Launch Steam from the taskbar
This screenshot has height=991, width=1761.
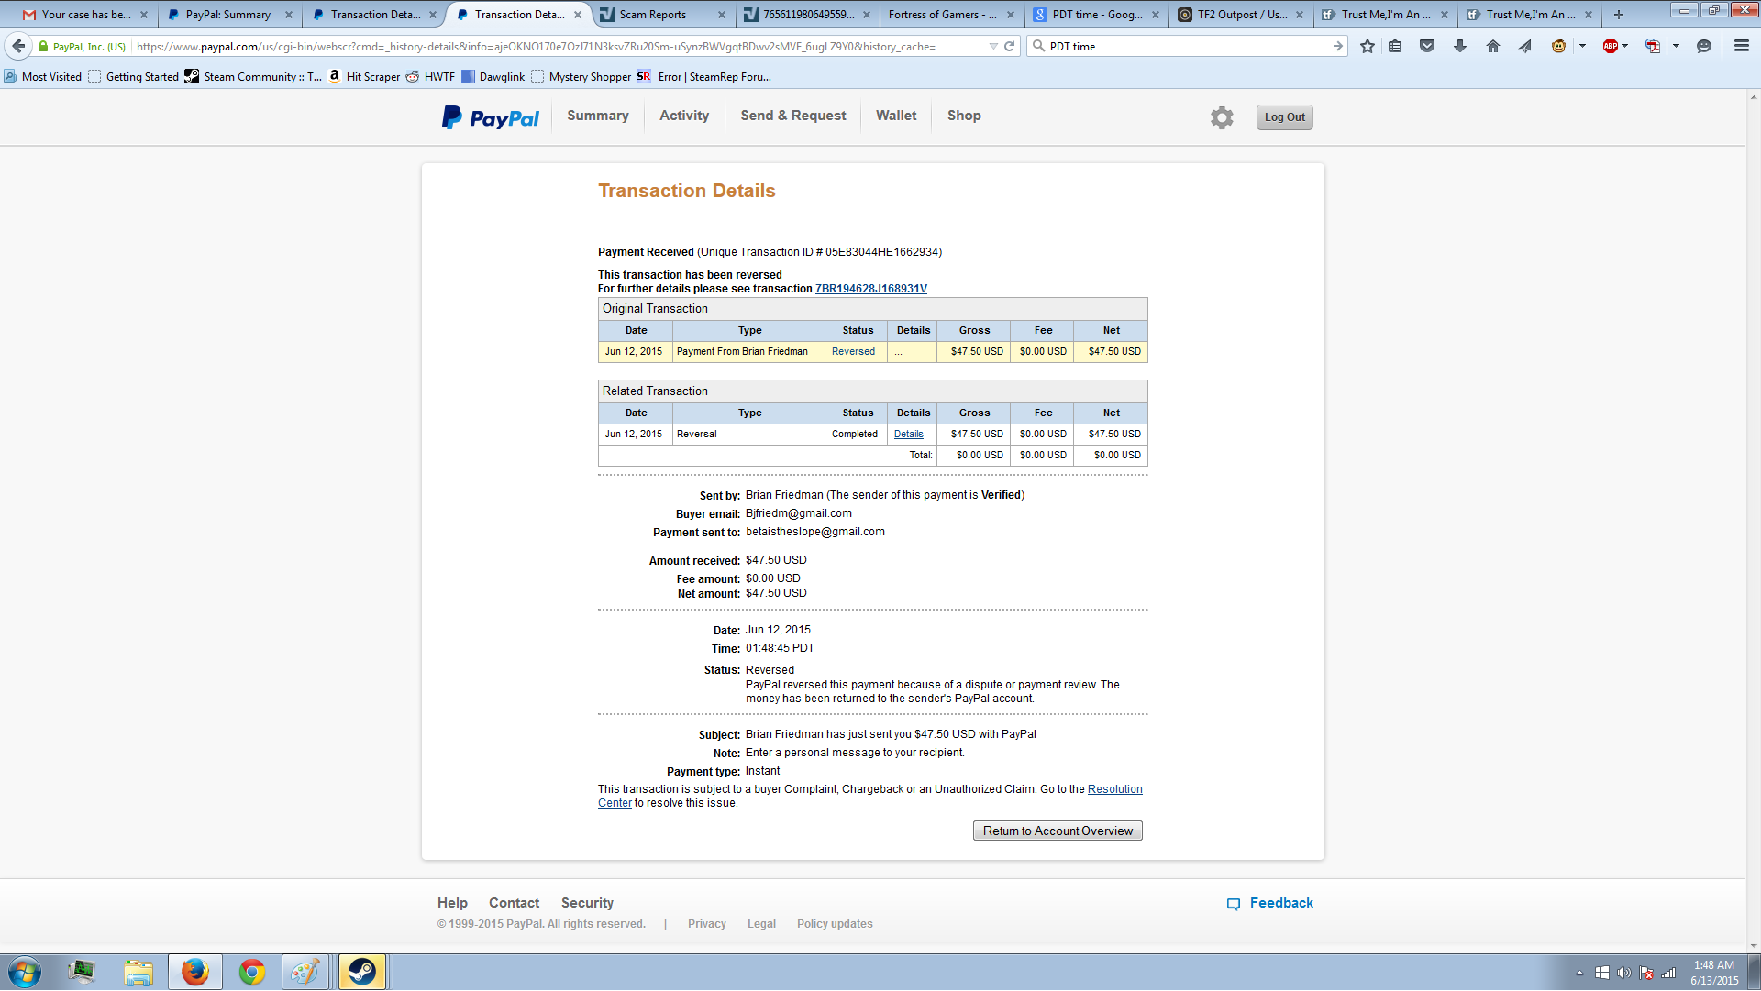361,972
